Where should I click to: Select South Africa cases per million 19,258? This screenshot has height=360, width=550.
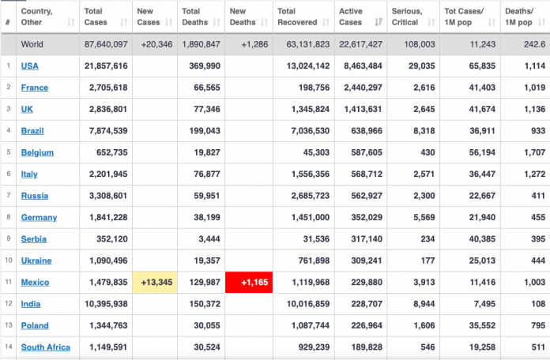482,347
